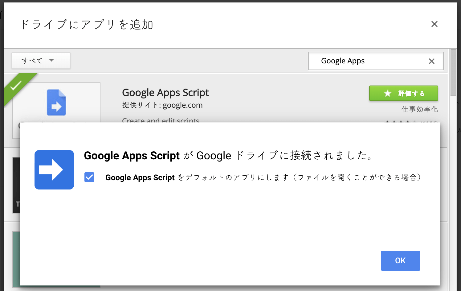Click the Create and edit scripts description

(x=161, y=120)
